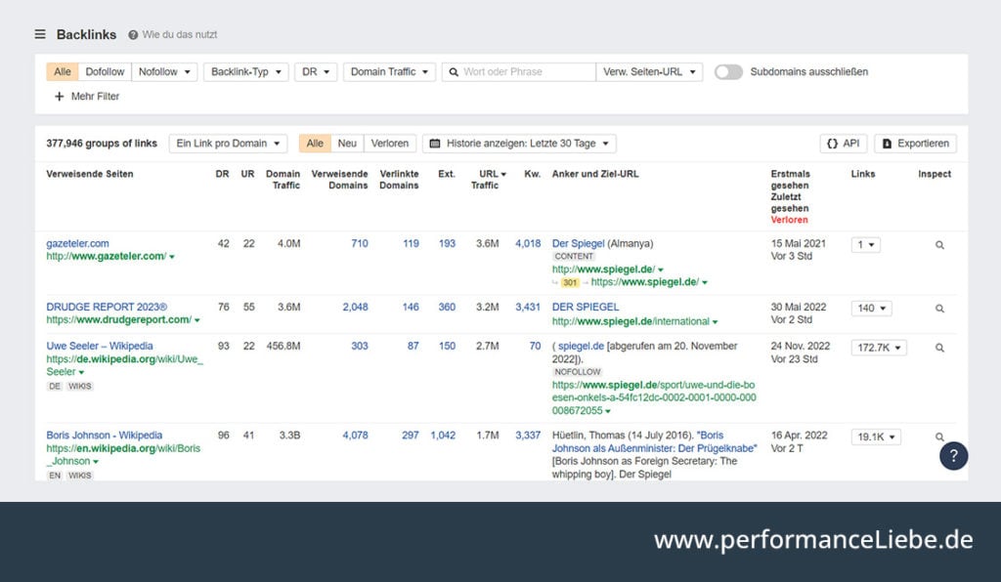Open the 'DRUDGE REPORT 2023®' link
The height and width of the screenshot is (582, 1001).
pyautogui.click(x=107, y=307)
